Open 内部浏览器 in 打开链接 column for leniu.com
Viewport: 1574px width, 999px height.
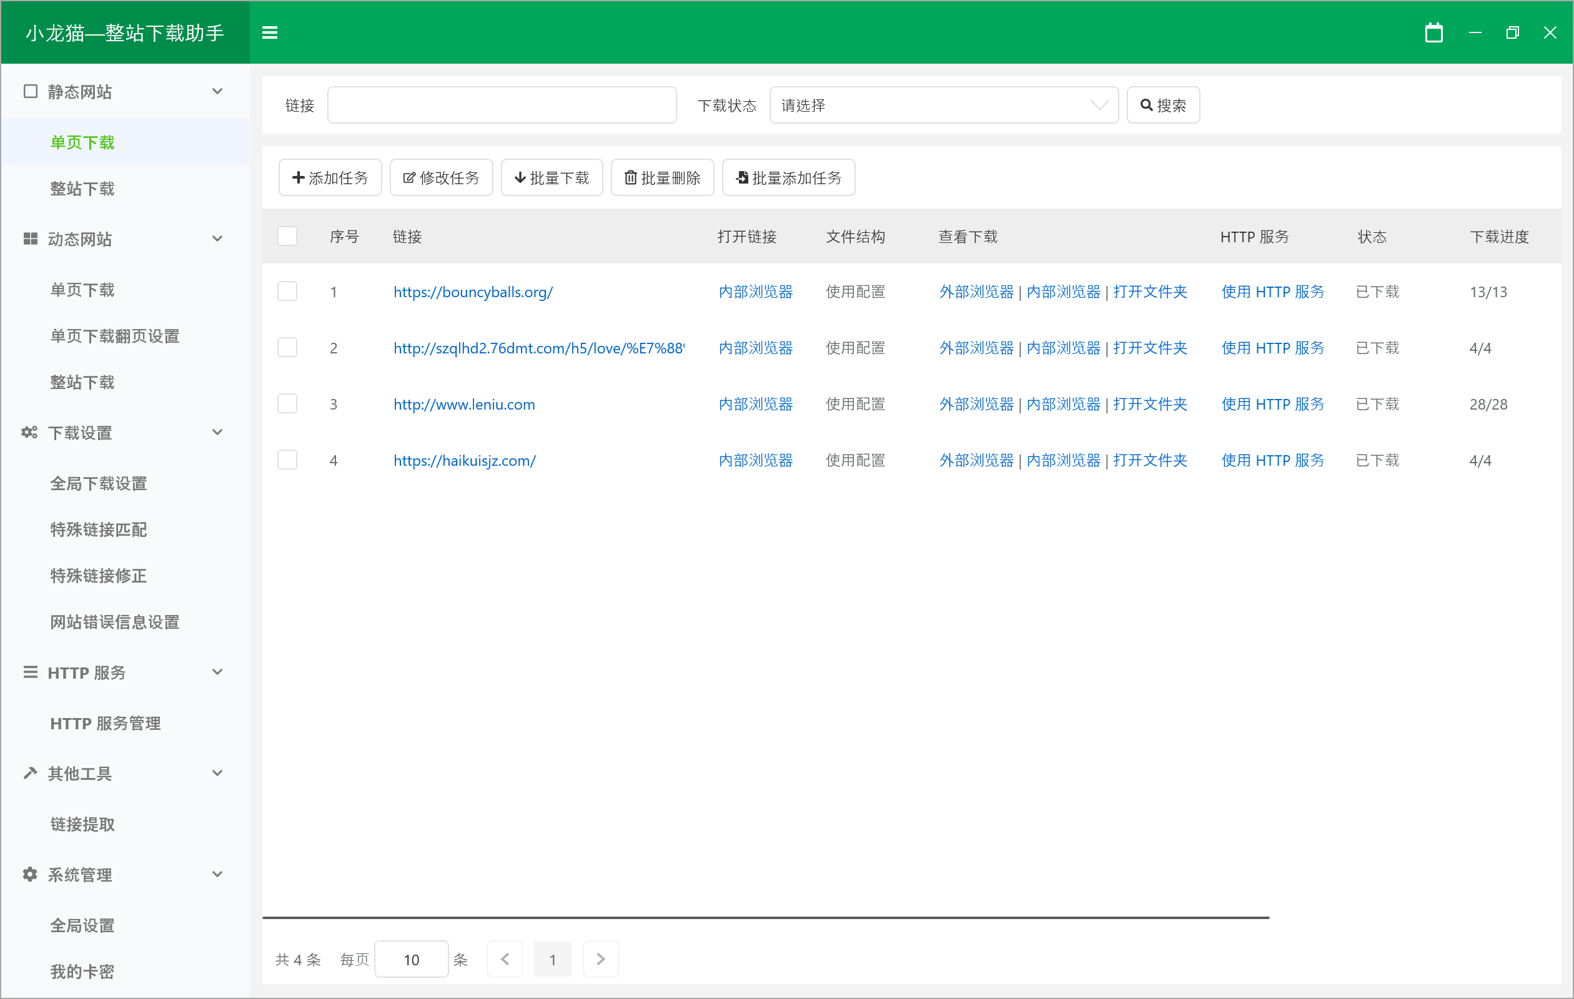click(756, 405)
